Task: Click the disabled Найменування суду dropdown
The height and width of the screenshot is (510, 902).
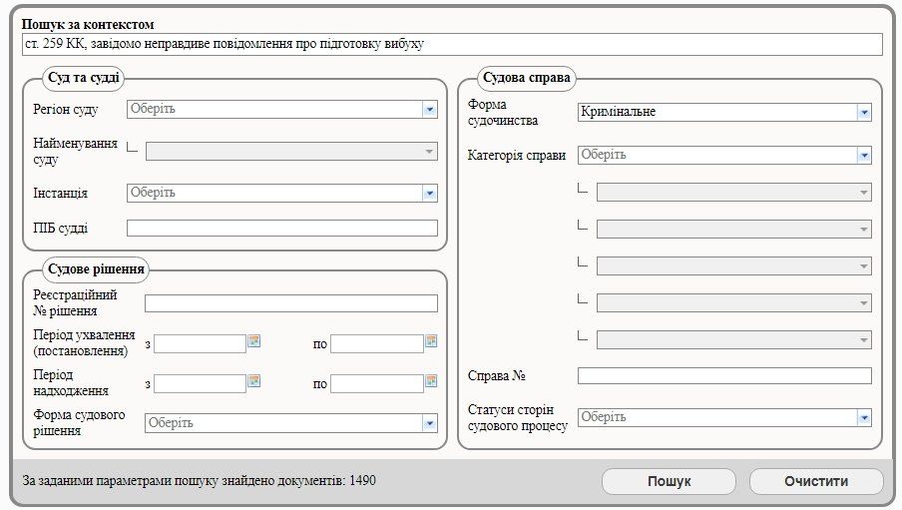Action: coord(290,151)
